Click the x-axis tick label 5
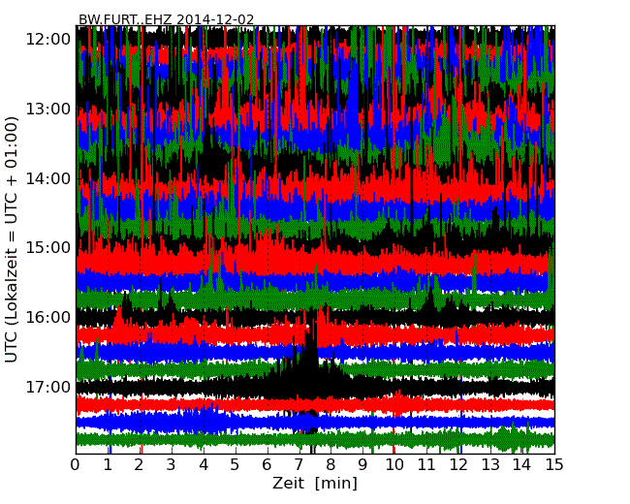630x504 pixels. pos(236,464)
